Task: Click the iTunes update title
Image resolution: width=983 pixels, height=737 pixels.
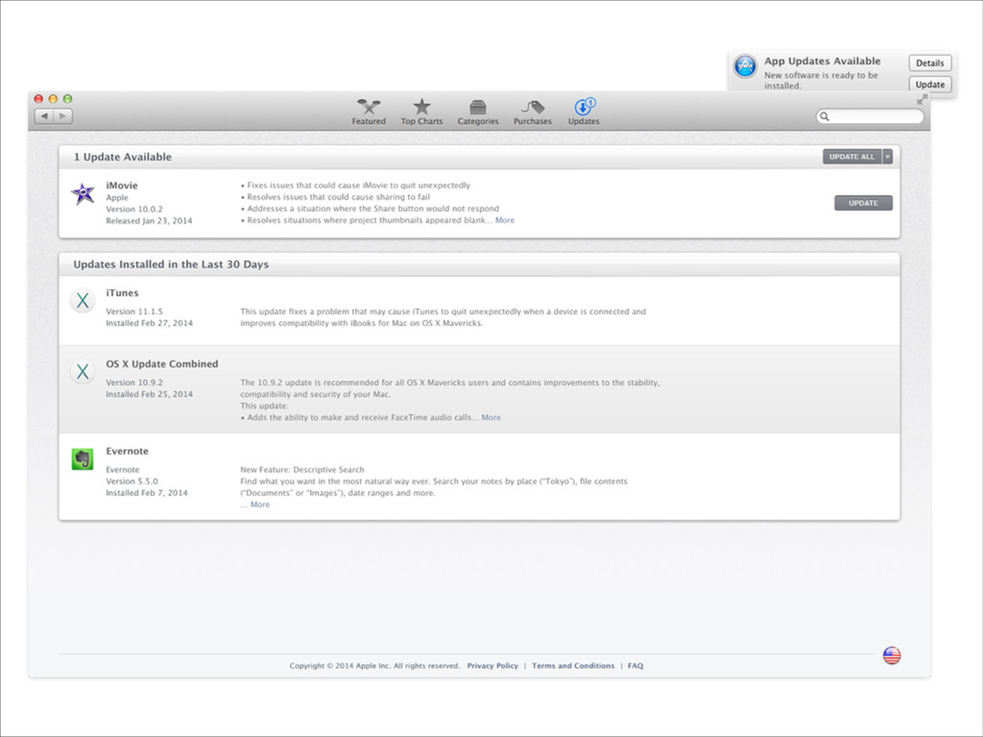Action: point(122,293)
